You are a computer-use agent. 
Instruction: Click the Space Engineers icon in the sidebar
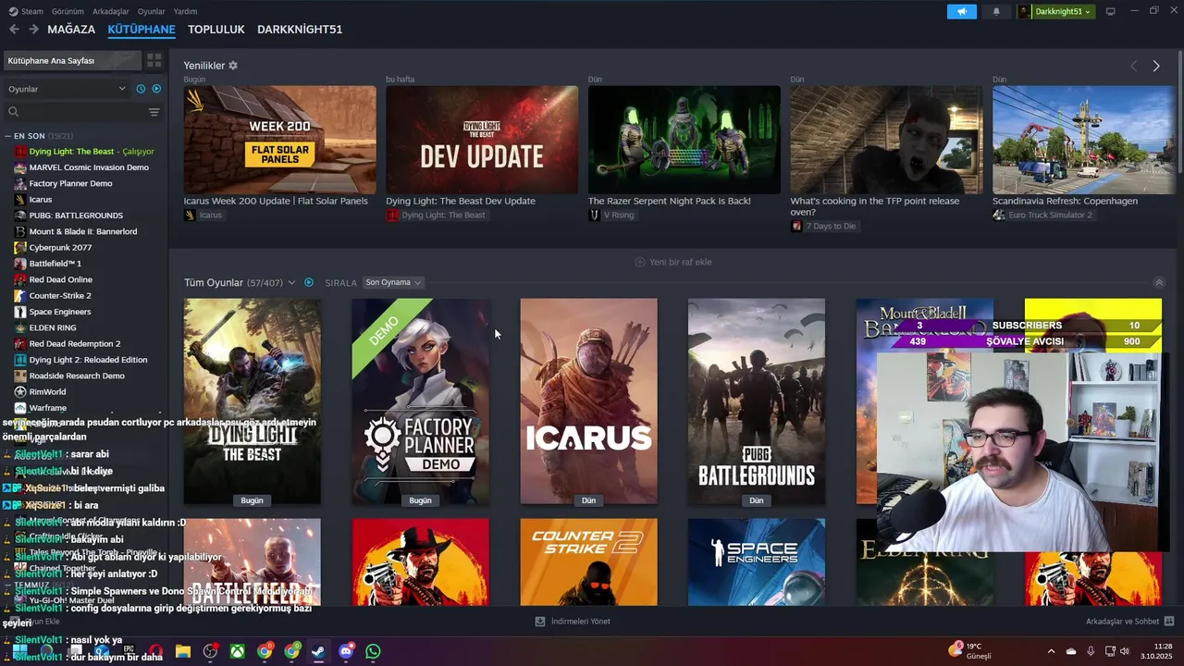pyautogui.click(x=20, y=312)
